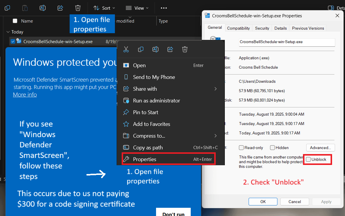The height and width of the screenshot is (216, 345).
Task: Click Cancel in Properties dialog
Action: tap(295, 202)
